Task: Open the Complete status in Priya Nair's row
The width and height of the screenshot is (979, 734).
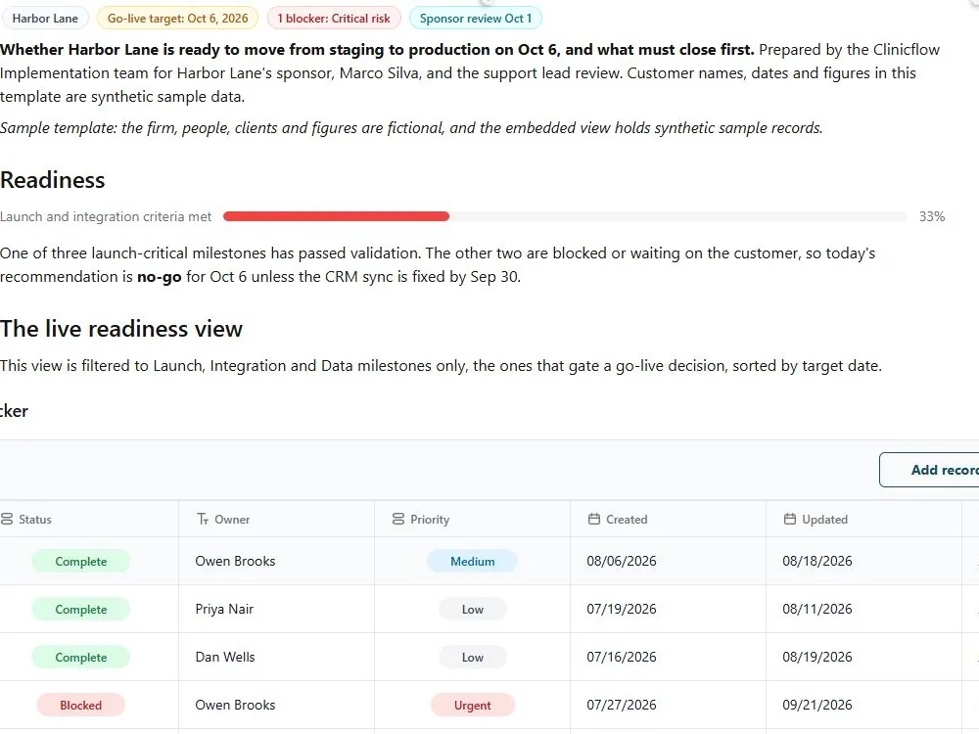Action: (80, 609)
